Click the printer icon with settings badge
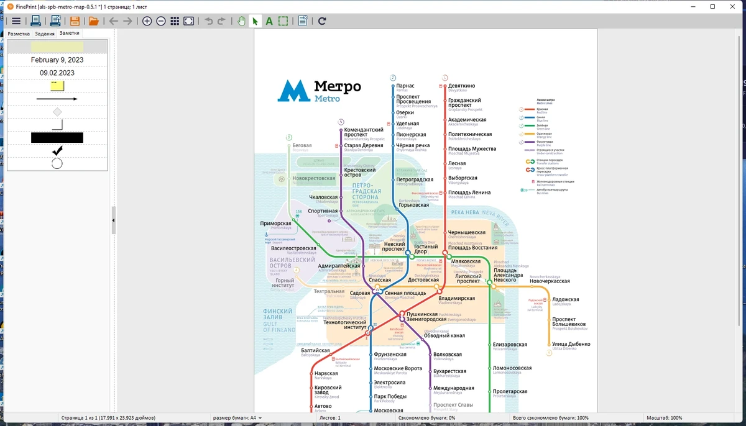746x426 pixels. 55,21
